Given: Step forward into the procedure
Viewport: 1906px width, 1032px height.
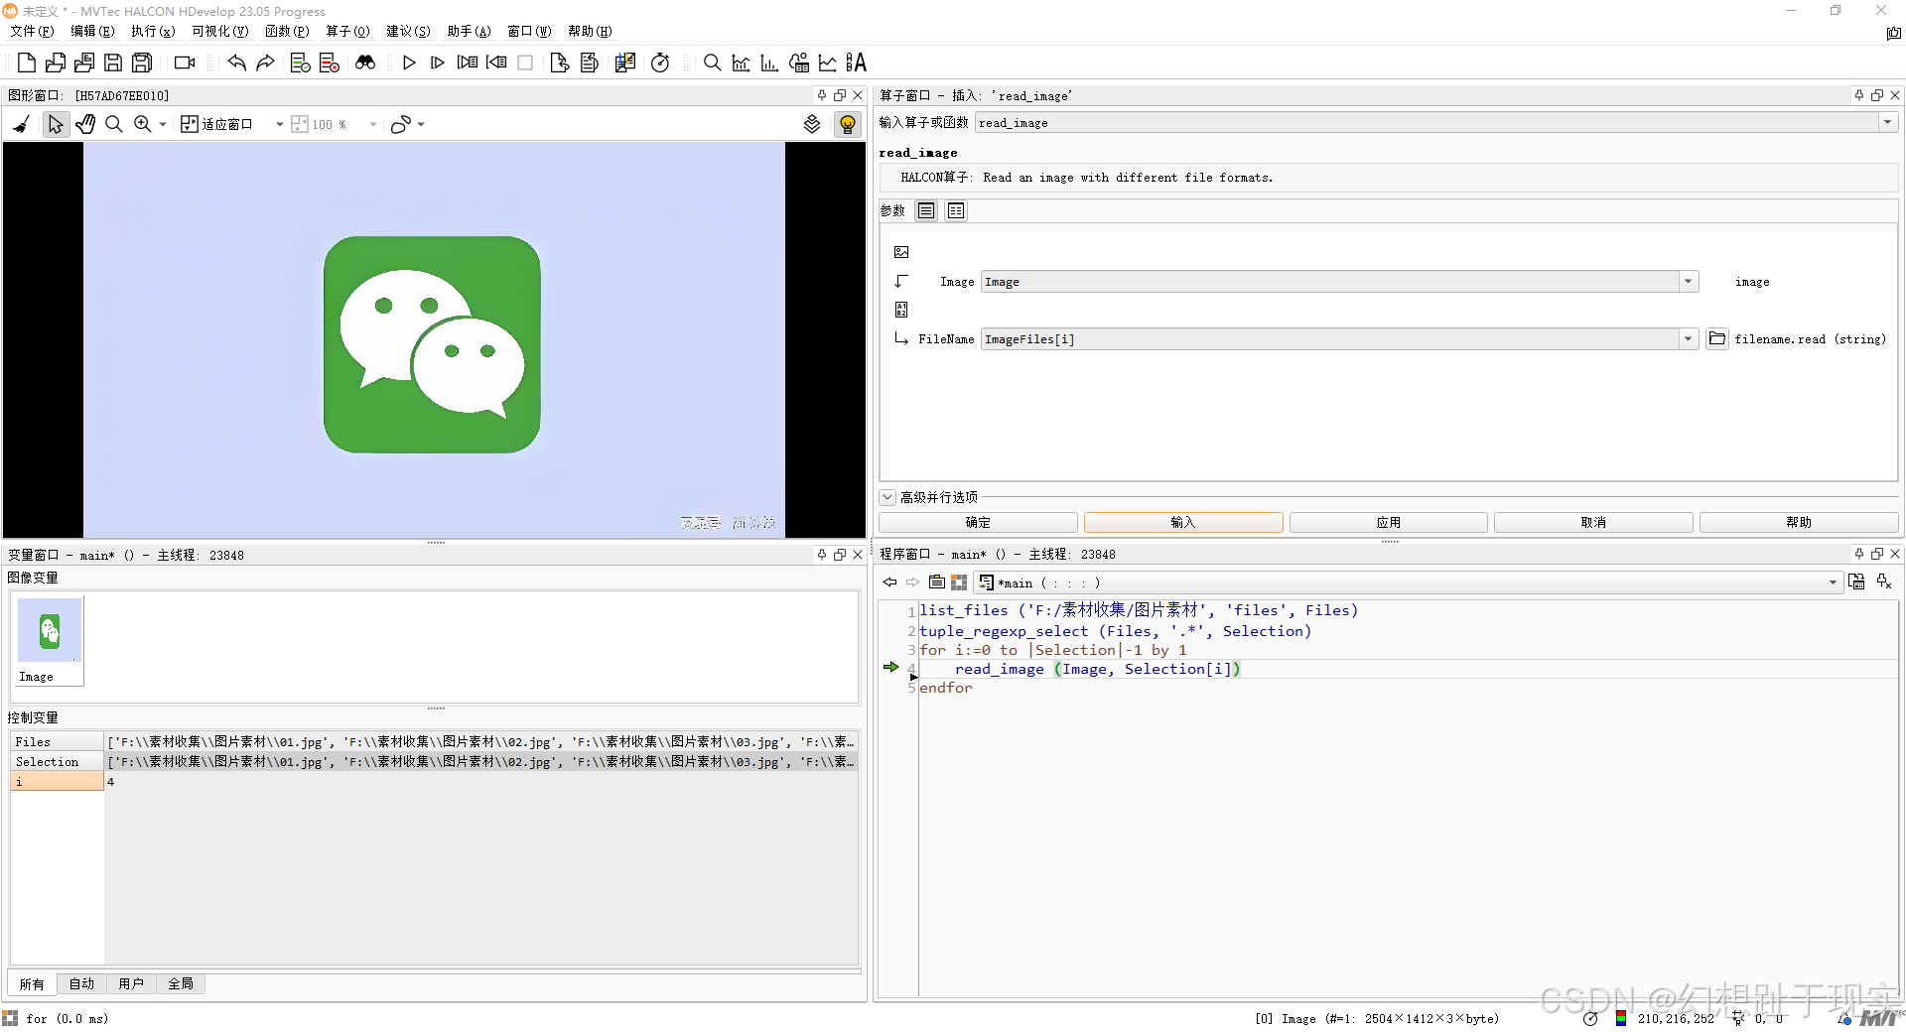Looking at the screenshot, I should pos(468,63).
